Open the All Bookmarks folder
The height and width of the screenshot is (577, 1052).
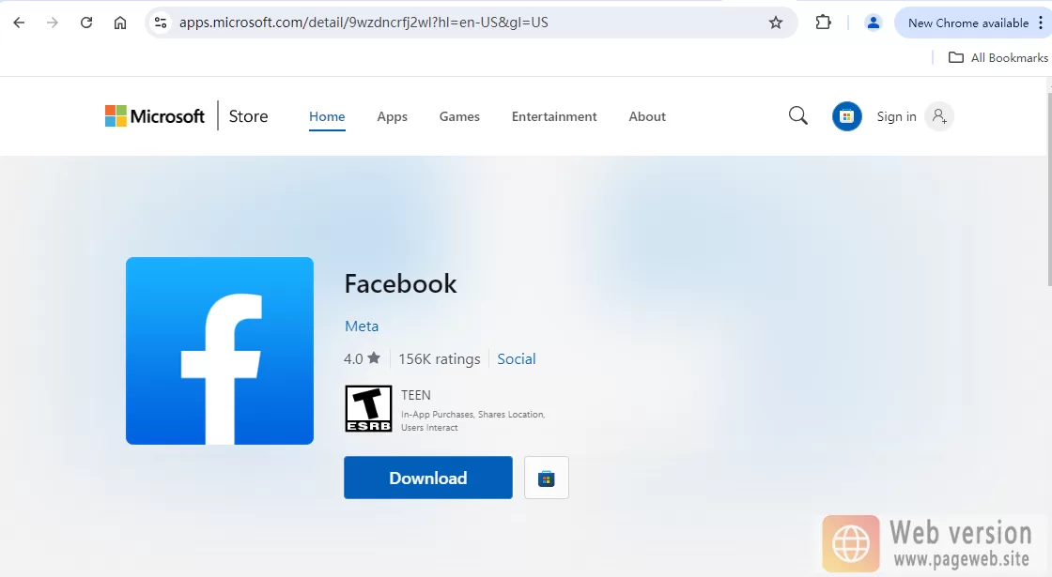[998, 57]
